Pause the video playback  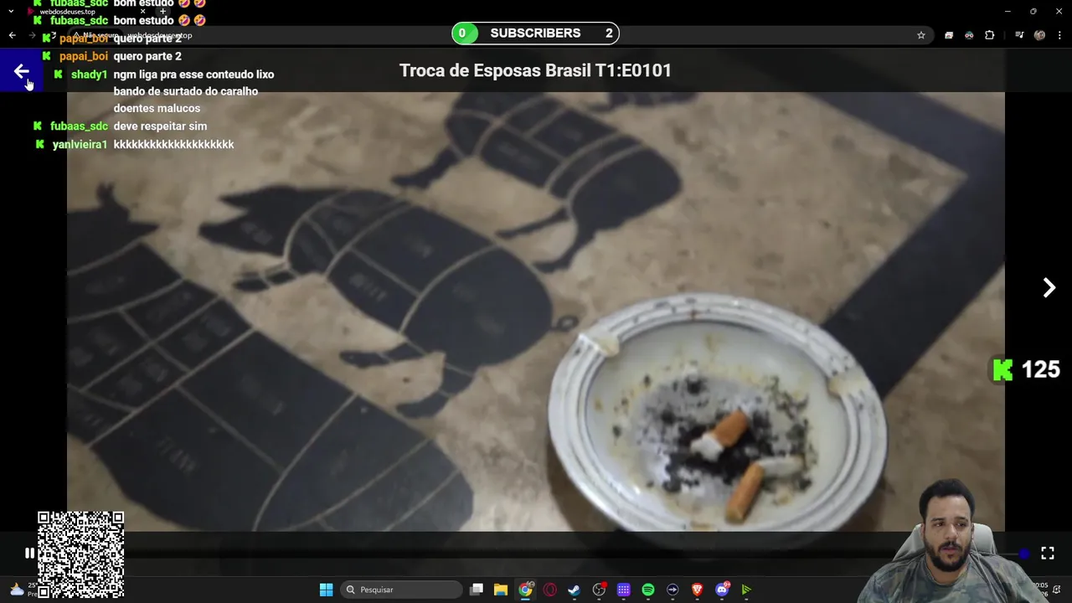29,553
